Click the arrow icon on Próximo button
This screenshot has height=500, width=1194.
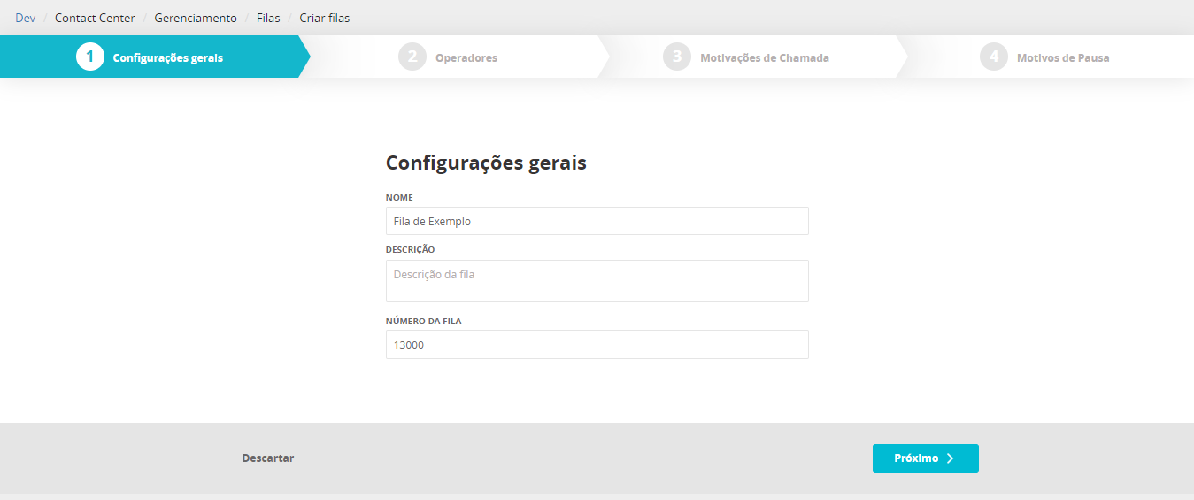click(x=950, y=458)
